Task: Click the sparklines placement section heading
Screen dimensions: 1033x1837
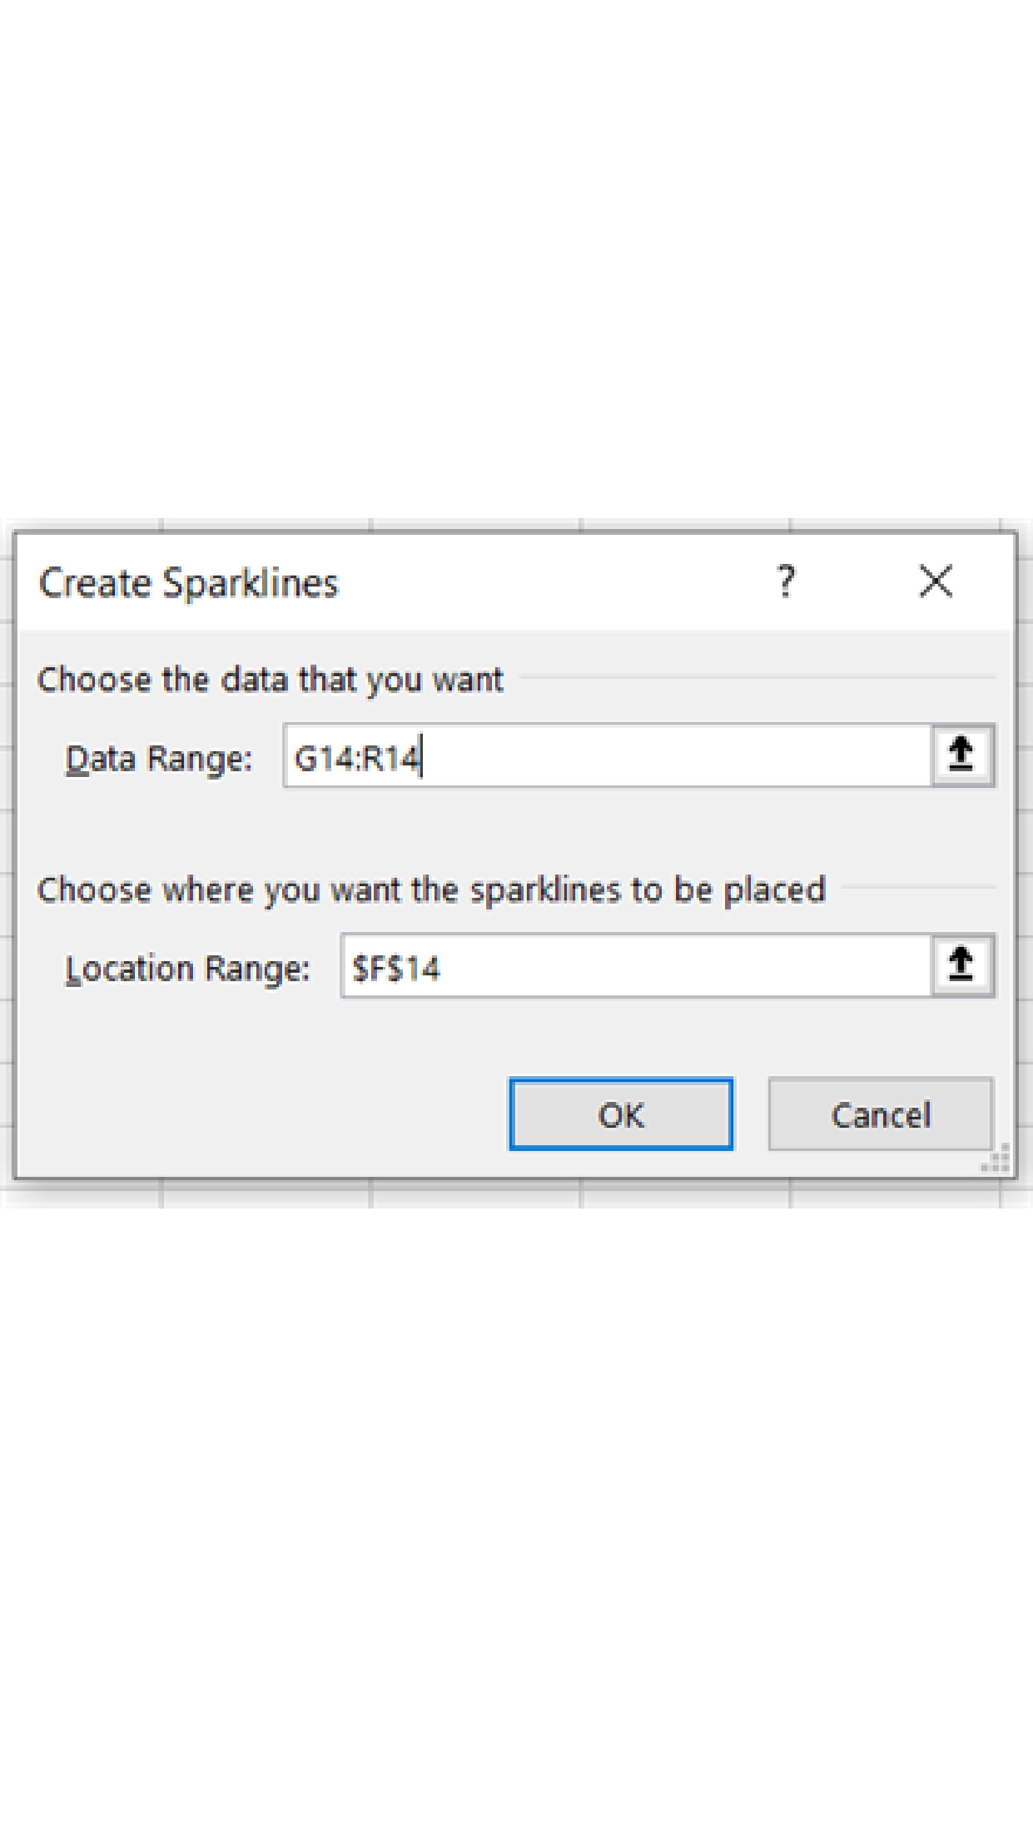Action: (431, 889)
